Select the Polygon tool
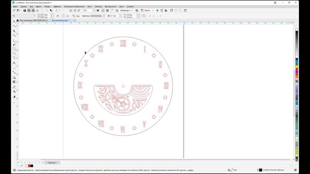310x174 pixels. click(14, 58)
